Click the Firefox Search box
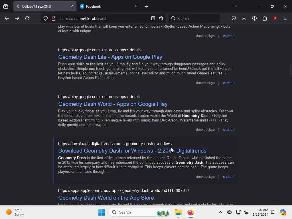Image resolution: width=292 pixels, height=219 pixels. (194, 19)
